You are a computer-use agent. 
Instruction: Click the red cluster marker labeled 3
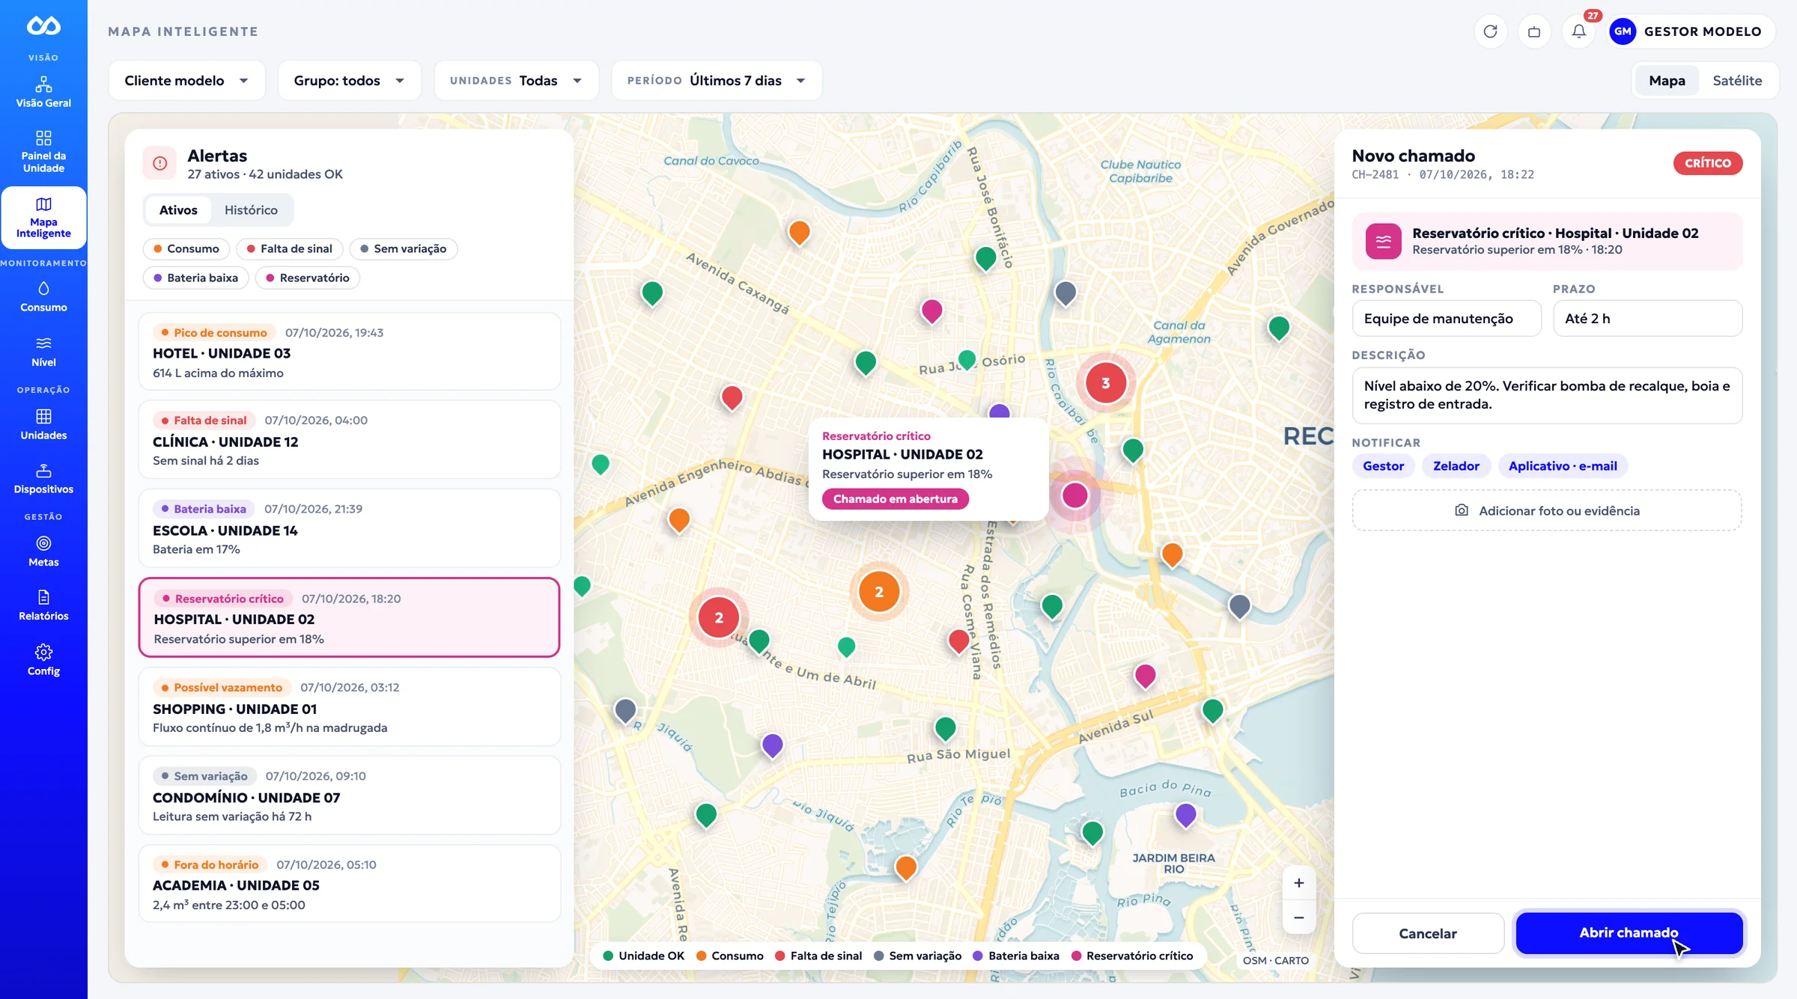tap(1106, 383)
